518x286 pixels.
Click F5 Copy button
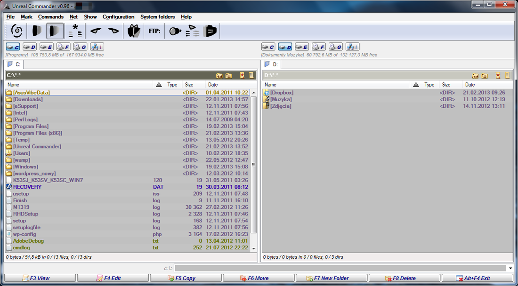[186, 278]
